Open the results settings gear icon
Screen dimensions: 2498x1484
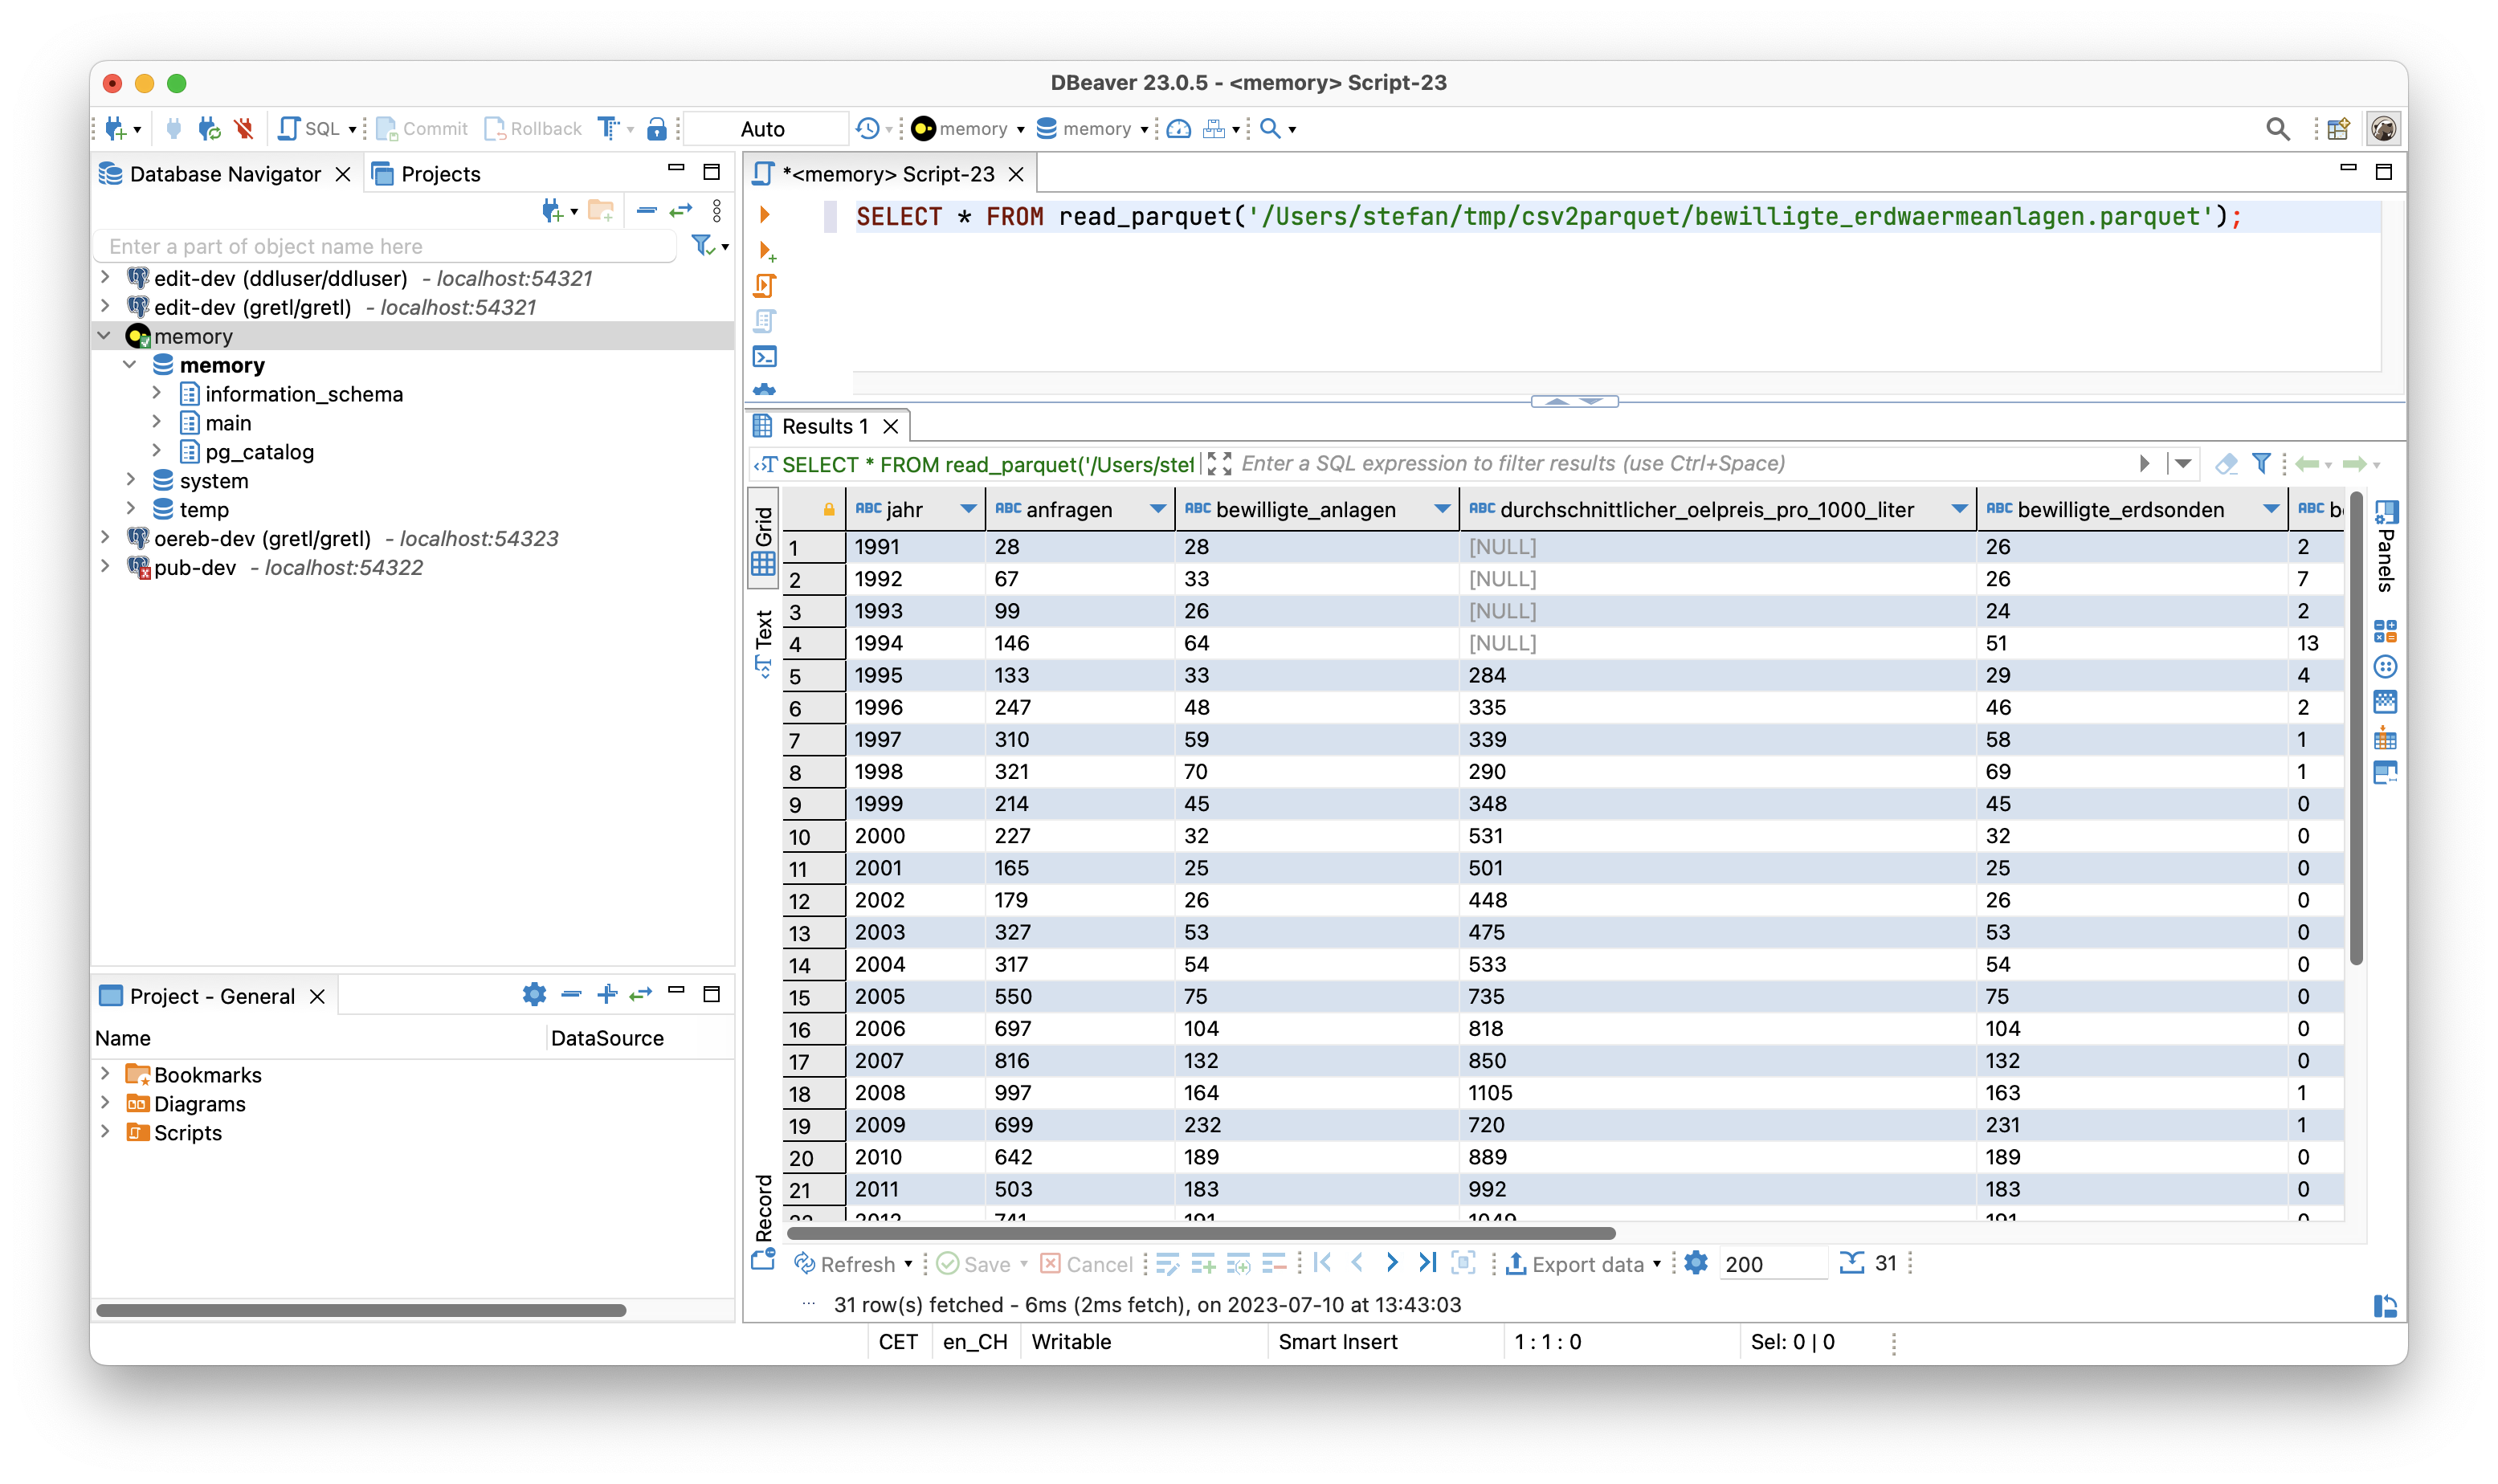coord(1696,1263)
